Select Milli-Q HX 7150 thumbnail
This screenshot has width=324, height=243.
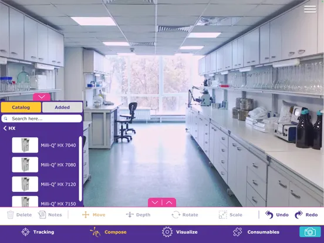click(25, 201)
